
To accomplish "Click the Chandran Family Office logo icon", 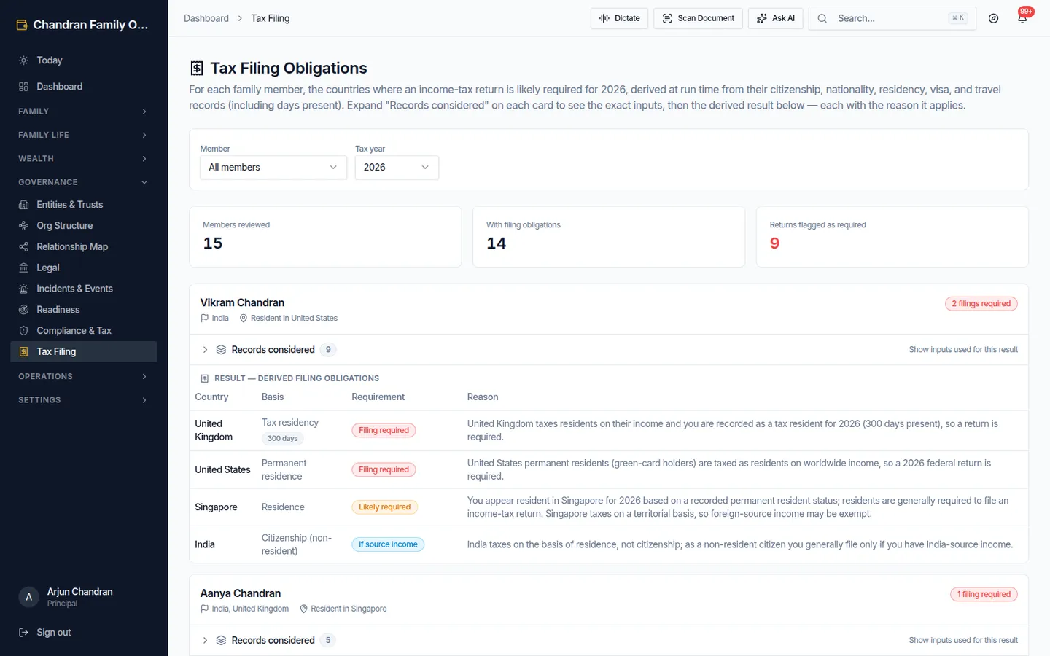I will (x=22, y=25).
